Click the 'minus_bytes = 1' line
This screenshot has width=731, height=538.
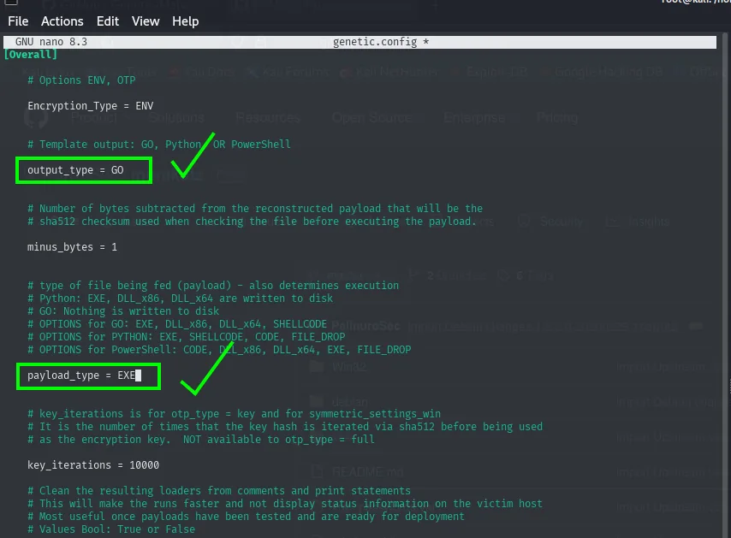pos(72,247)
